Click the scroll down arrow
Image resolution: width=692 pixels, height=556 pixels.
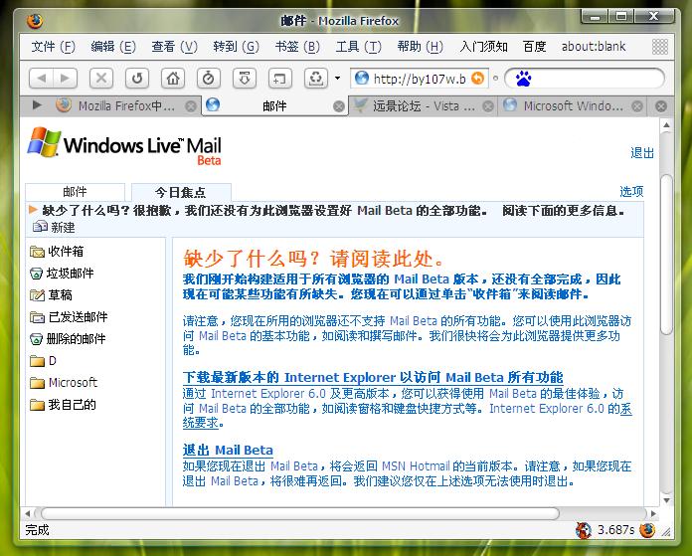(666, 500)
